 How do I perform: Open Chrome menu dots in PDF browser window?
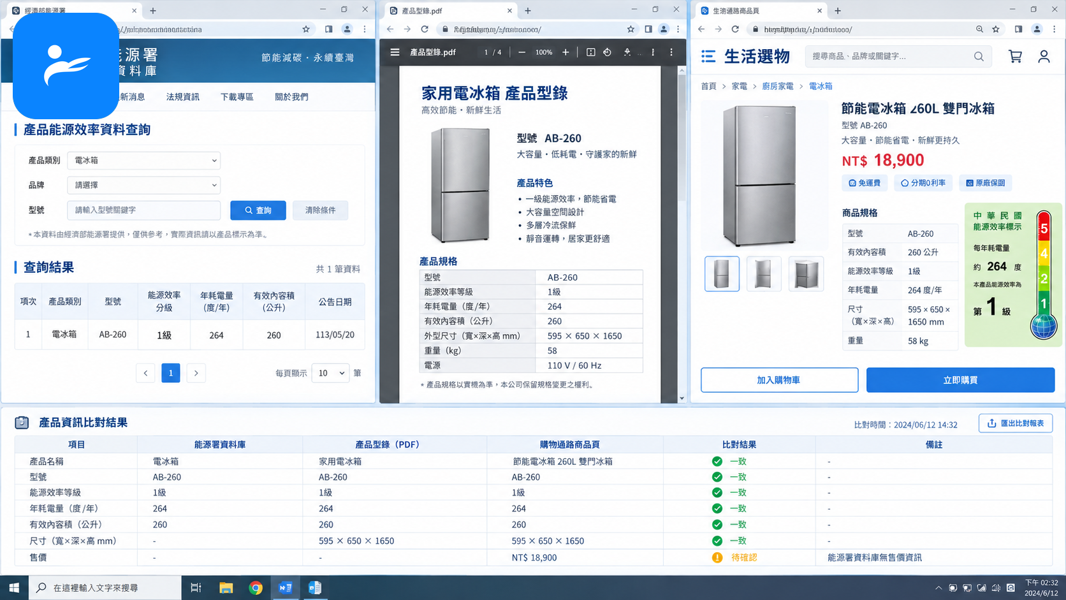click(678, 29)
